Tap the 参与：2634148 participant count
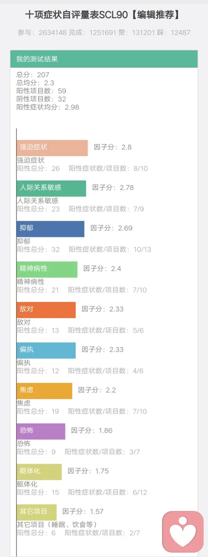 click(39, 33)
